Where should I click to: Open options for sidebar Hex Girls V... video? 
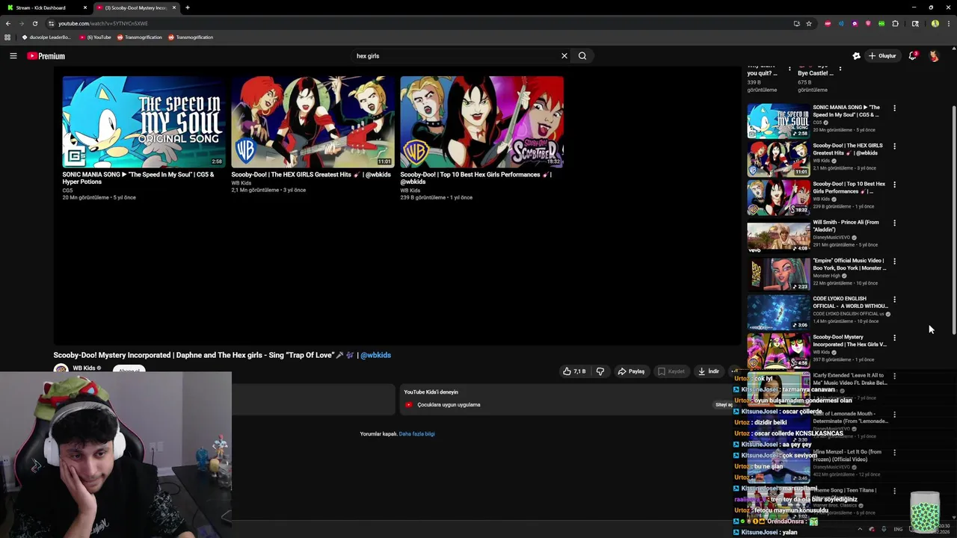tap(894, 338)
